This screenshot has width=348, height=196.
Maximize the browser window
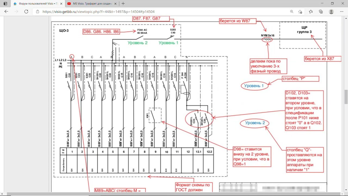tap(332, 4)
